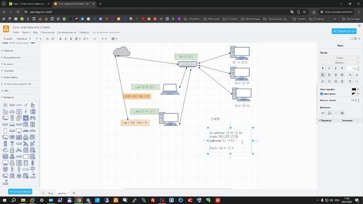Open the View menu
The width and height of the screenshot is (363, 204).
click(x=35, y=33)
